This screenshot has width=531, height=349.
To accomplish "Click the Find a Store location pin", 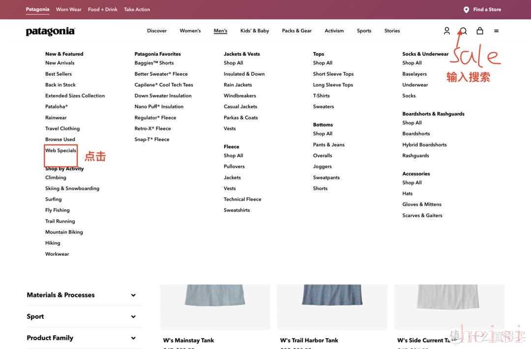I will pyautogui.click(x=466, y=9).
